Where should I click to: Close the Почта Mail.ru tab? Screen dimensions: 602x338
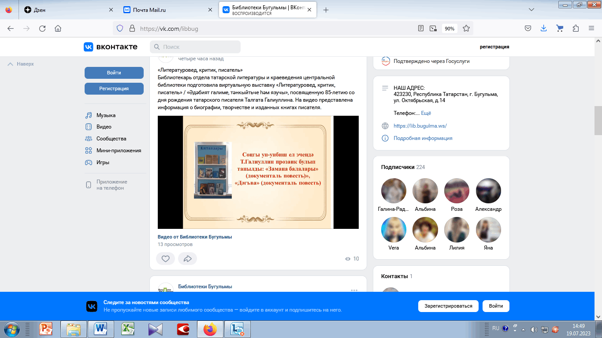211,10
